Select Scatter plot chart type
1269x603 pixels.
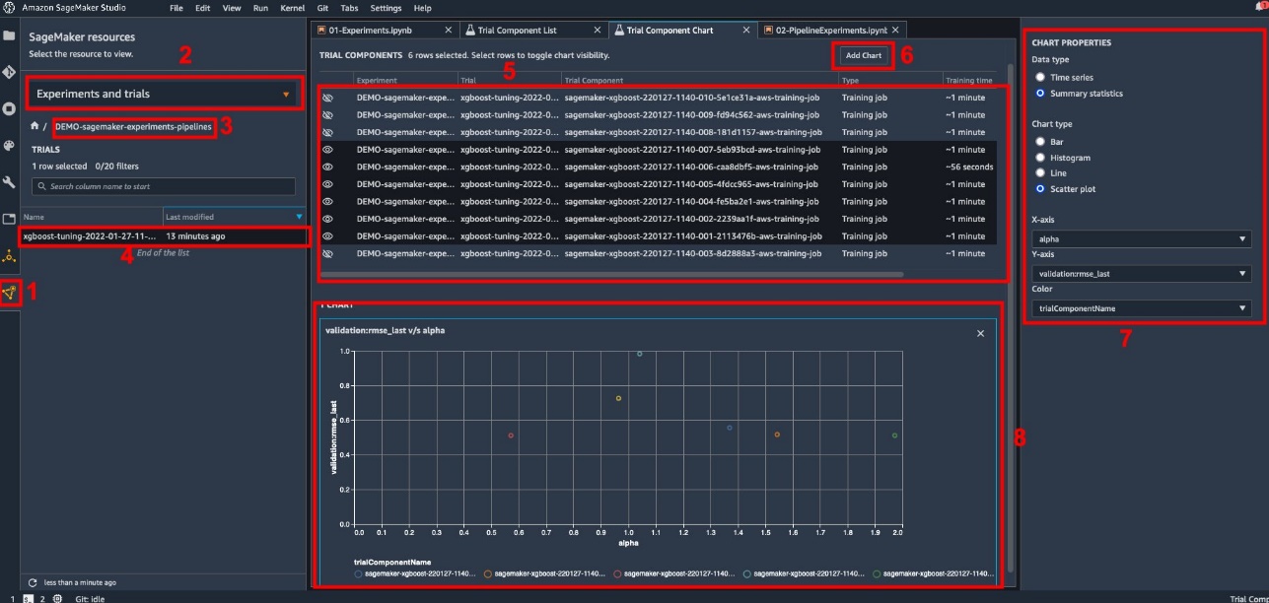(x=1040, y=188)
